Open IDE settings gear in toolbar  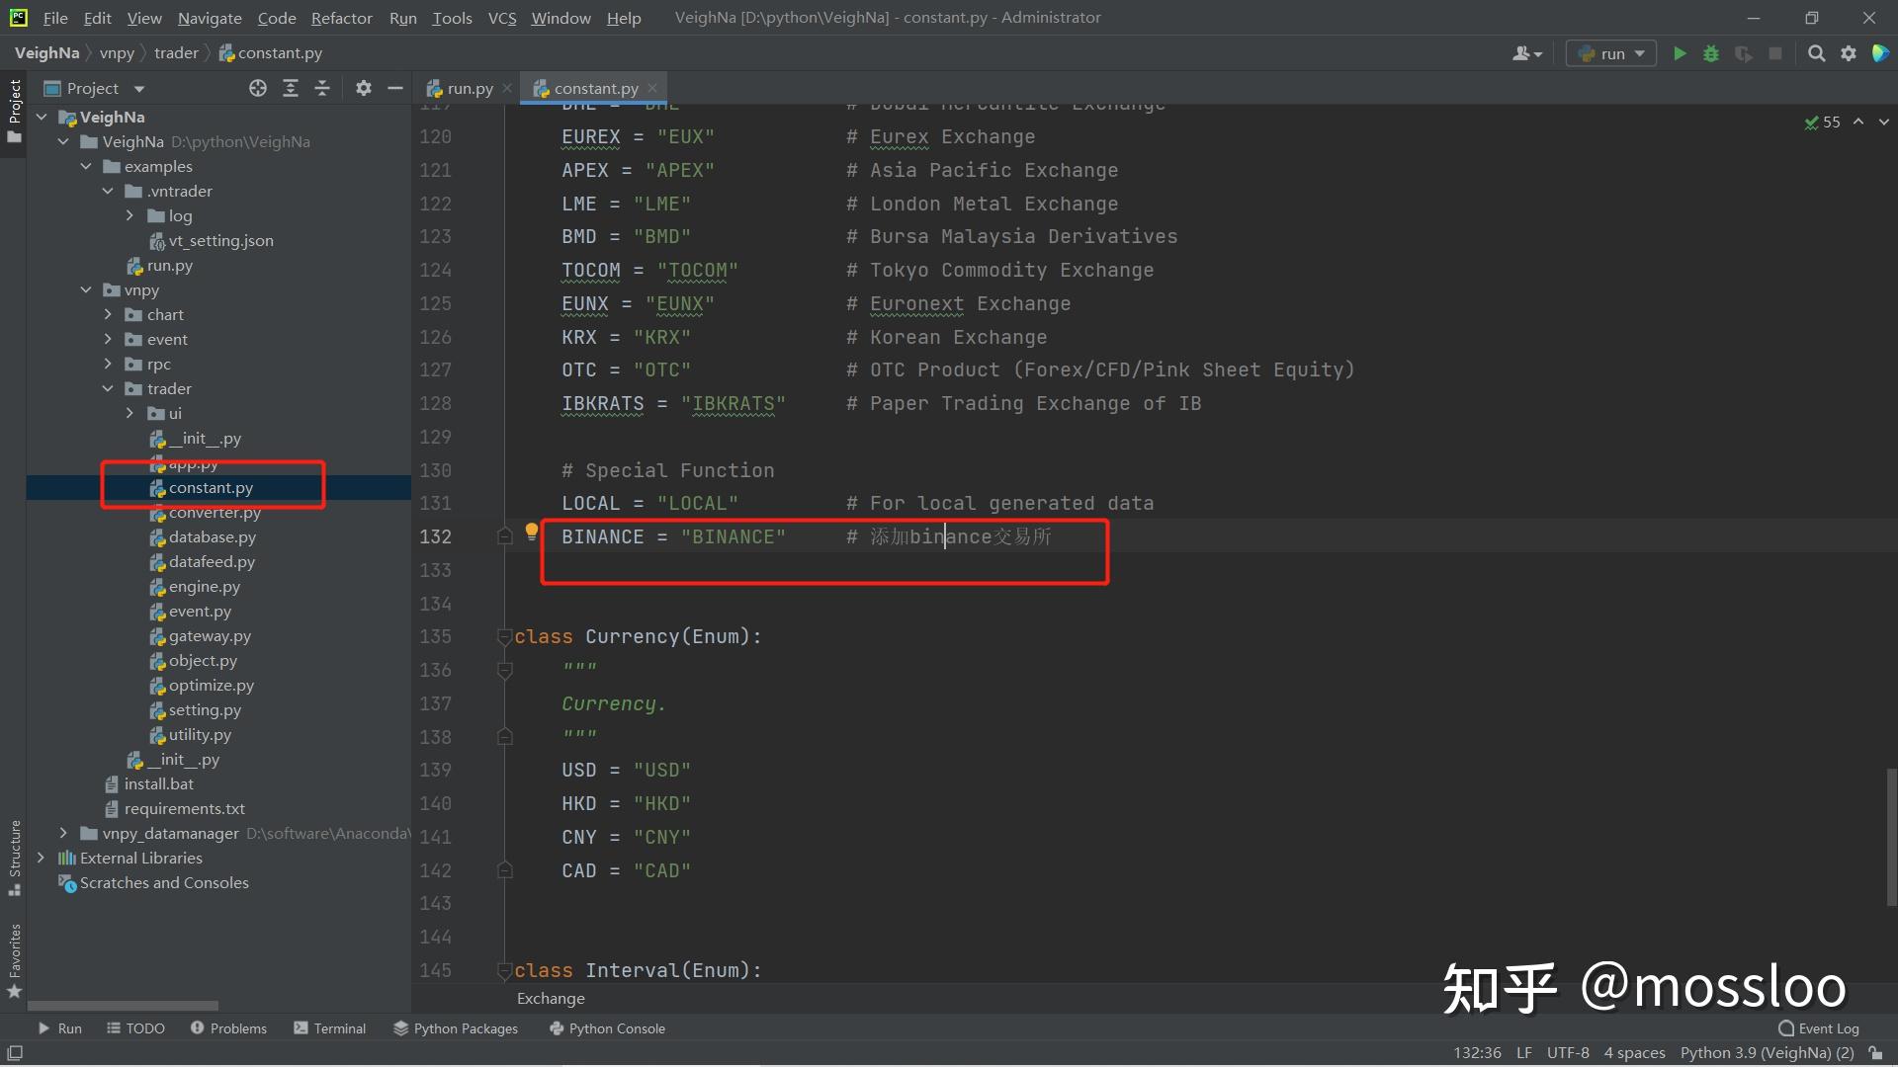[x=1849, y=53]
